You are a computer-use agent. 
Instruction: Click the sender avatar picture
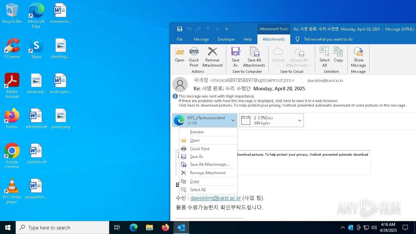pos(180,84)
